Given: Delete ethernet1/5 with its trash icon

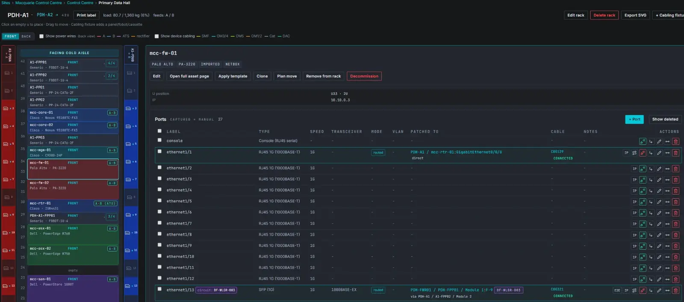Looking at the screenshot, I should 675,202.
